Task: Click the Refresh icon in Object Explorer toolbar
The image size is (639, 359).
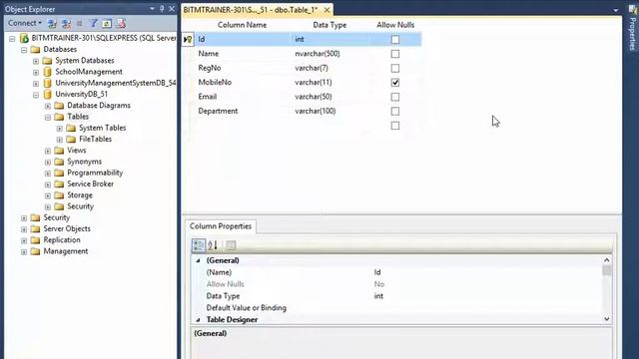Action: [x=107, y=24]
